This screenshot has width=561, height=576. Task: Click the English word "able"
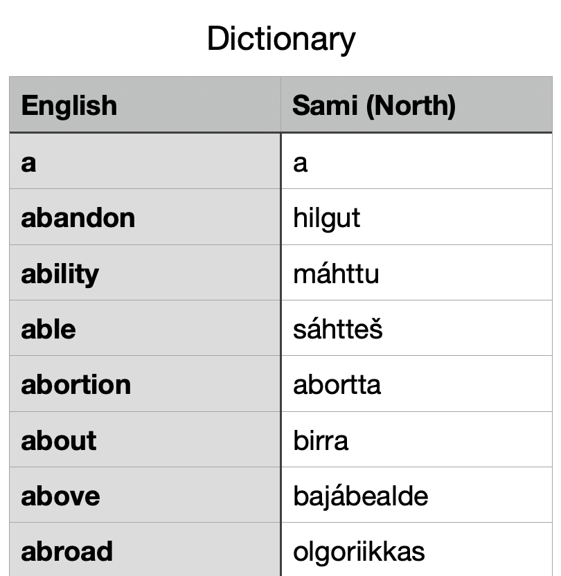click(48, 330)
